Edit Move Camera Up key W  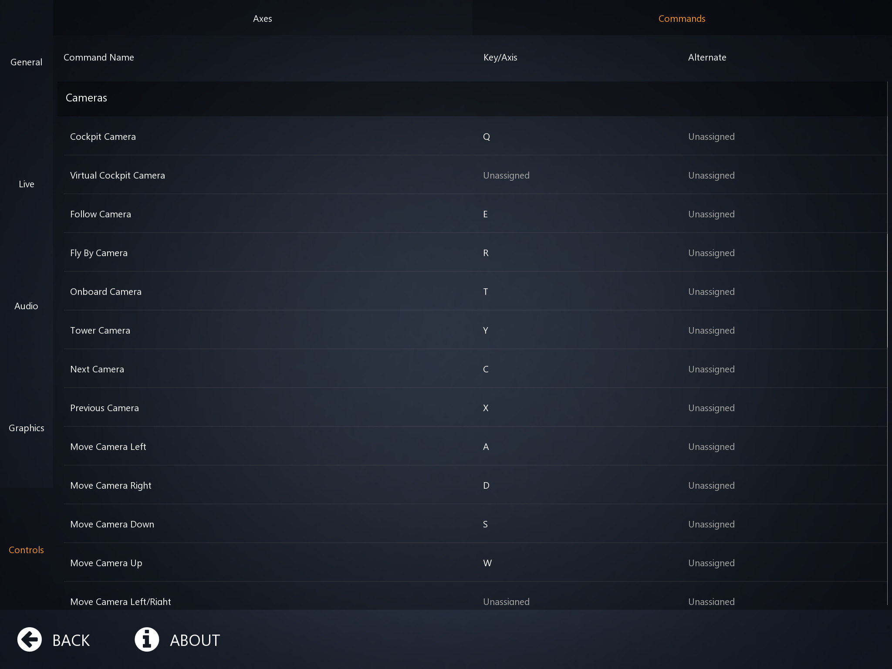487,563
